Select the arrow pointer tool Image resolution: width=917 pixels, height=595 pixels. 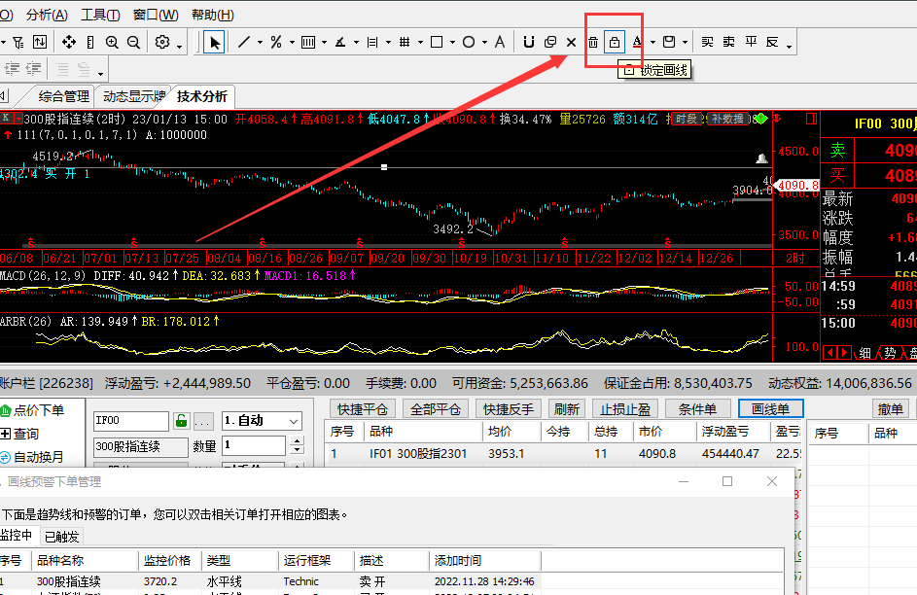point(214,42)
